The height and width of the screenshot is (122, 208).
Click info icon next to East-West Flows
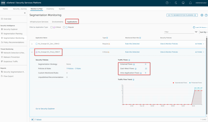pyautogui.click(x=135, y=69)
